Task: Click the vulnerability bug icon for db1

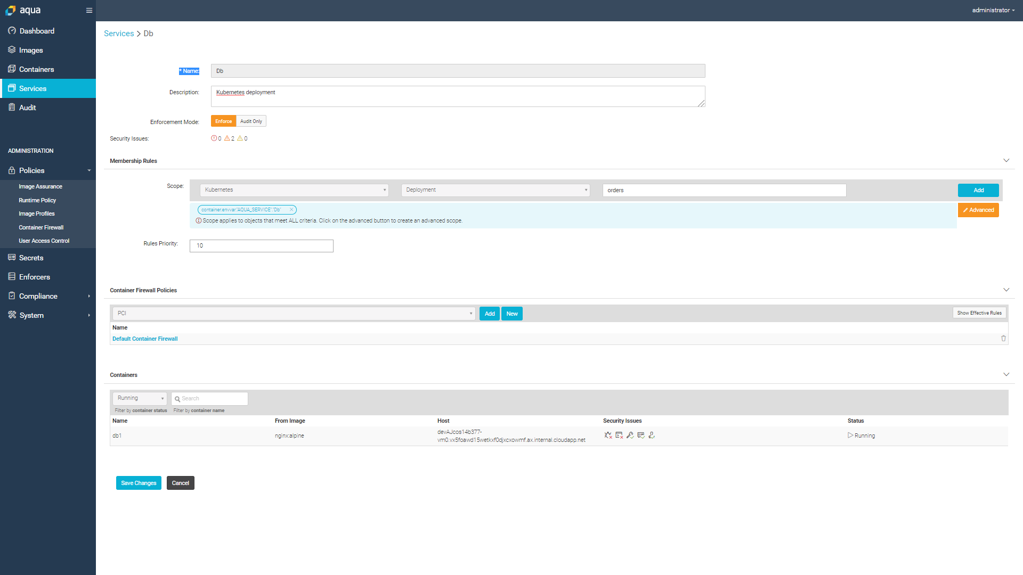Action: (x=608, y=436)
